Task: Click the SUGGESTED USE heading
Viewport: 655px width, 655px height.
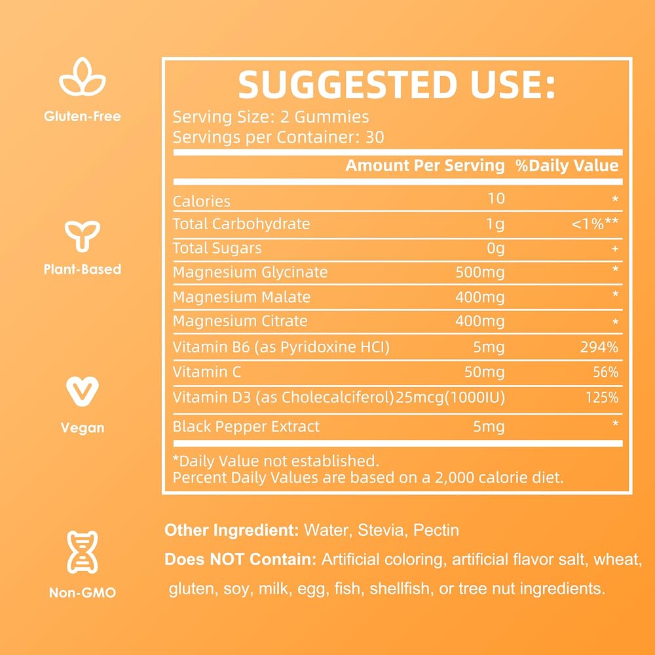Action: click(x=396, y=84)
